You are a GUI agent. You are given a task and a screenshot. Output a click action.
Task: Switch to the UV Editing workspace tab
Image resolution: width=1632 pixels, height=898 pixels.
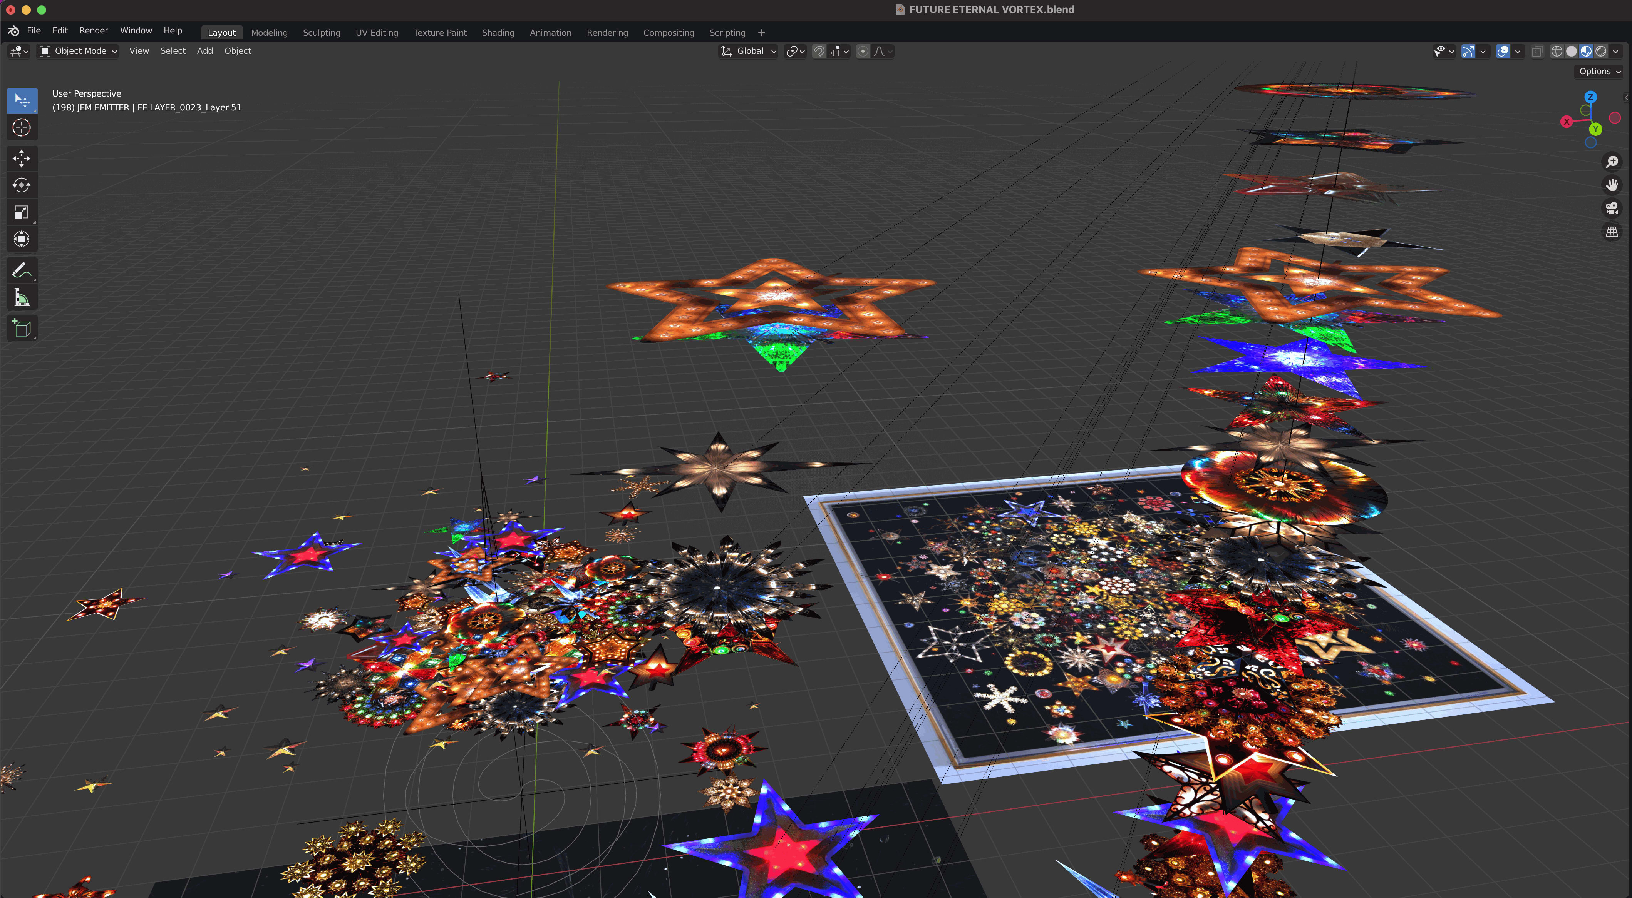[x=377, y=33]
